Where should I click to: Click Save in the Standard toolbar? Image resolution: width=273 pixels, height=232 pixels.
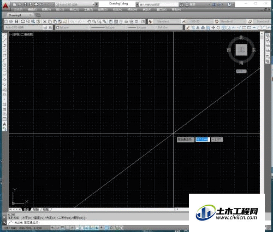(x=16, y=21)
